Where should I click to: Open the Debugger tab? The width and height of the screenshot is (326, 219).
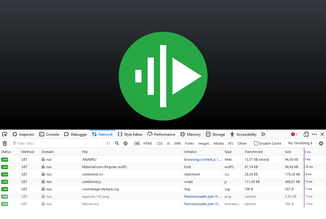click(x=76, y=134)
